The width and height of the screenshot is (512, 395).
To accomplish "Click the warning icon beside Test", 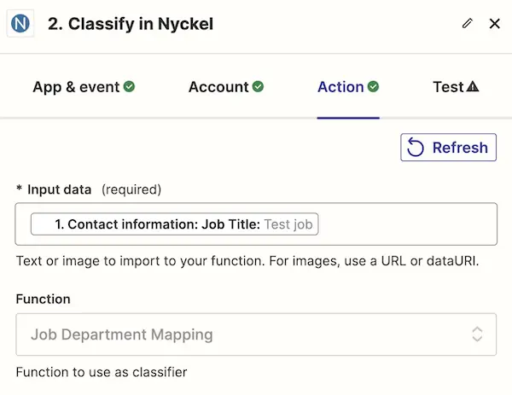I will click(473, 86).
